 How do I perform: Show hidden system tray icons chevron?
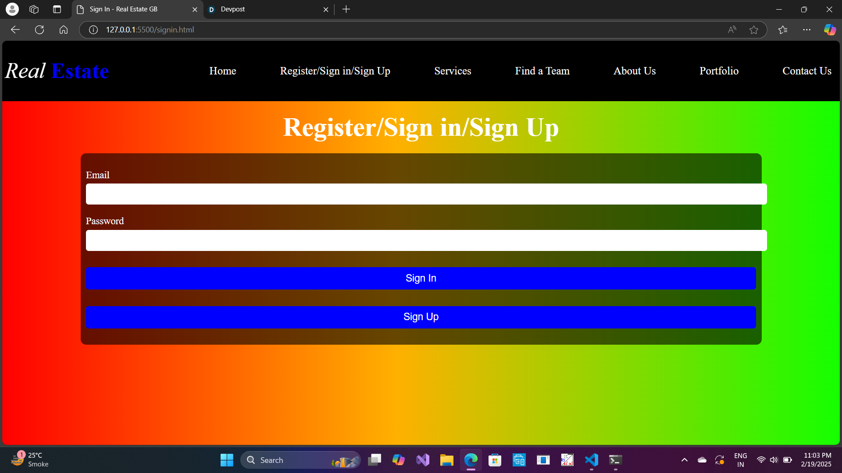[x=684, y=460]
